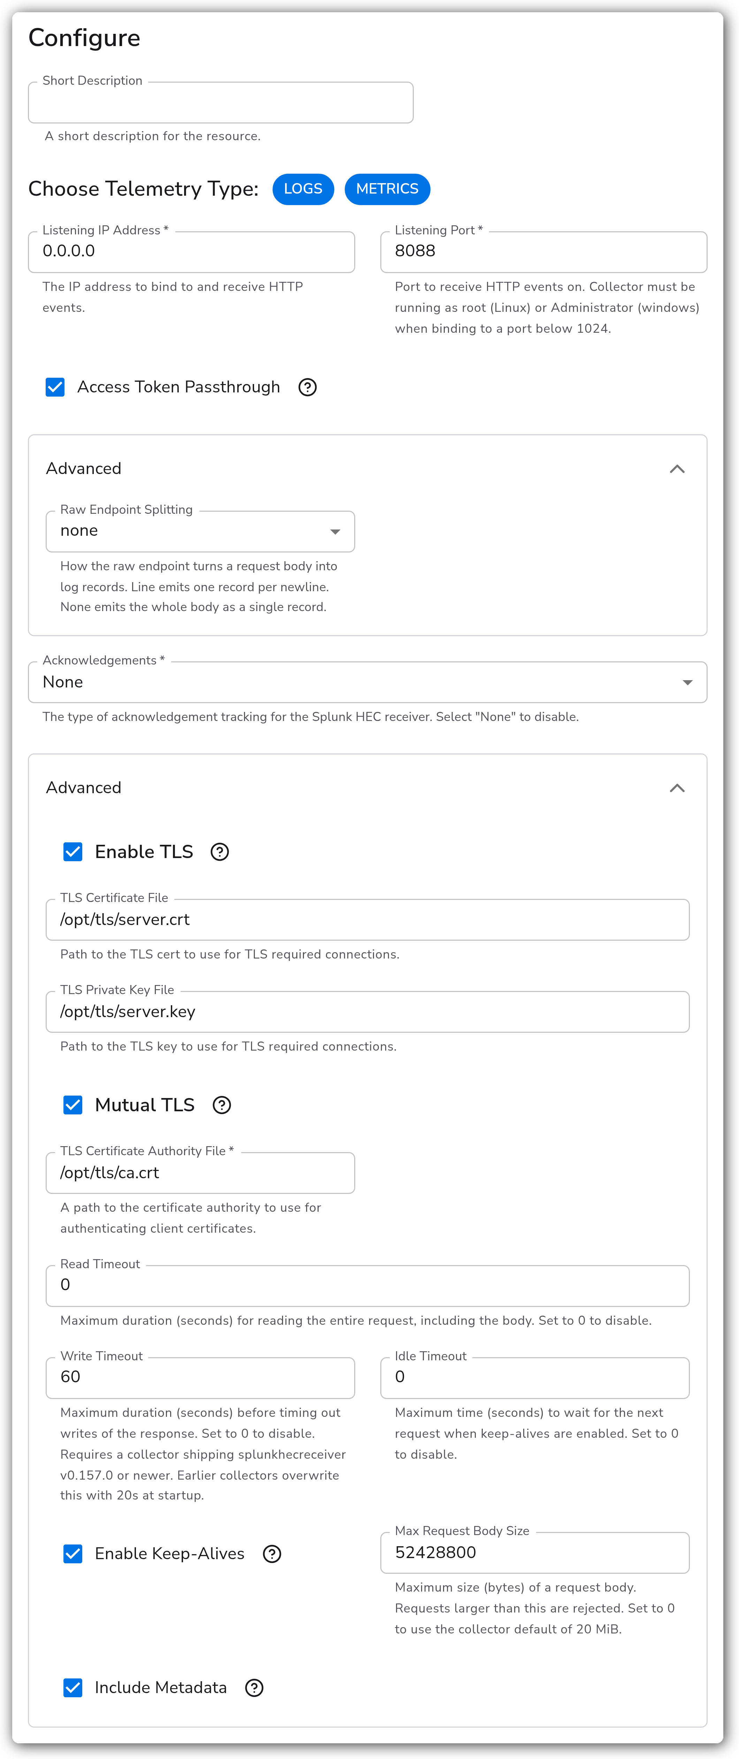
Task: Edit the Max Request Body Size field
Action: 534,1553
